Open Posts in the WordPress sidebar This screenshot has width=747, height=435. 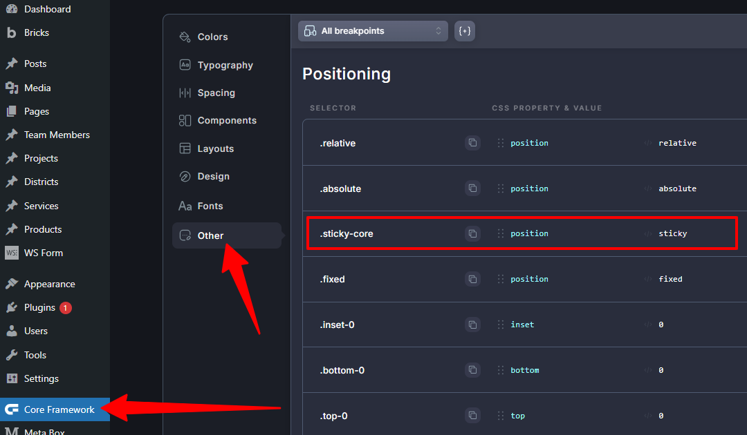[35, 64]
